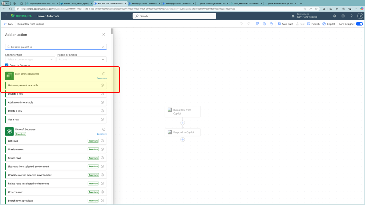Open the Settings gear in the header

coord(343,16)
